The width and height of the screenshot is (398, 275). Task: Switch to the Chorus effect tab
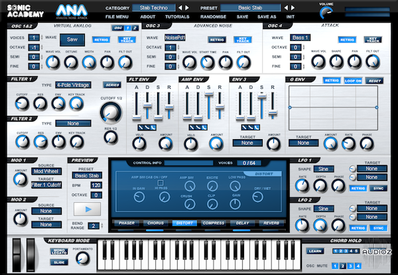point(155,223)
